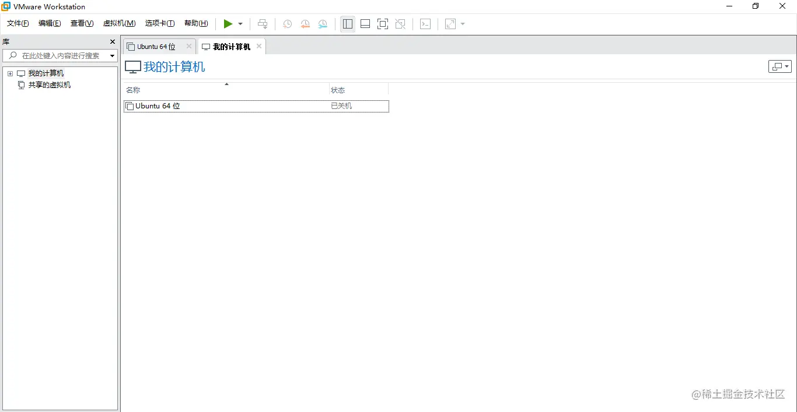Close the Ubuntu 64 位 tab
797x412 pixels.
[x=189, y=46]
